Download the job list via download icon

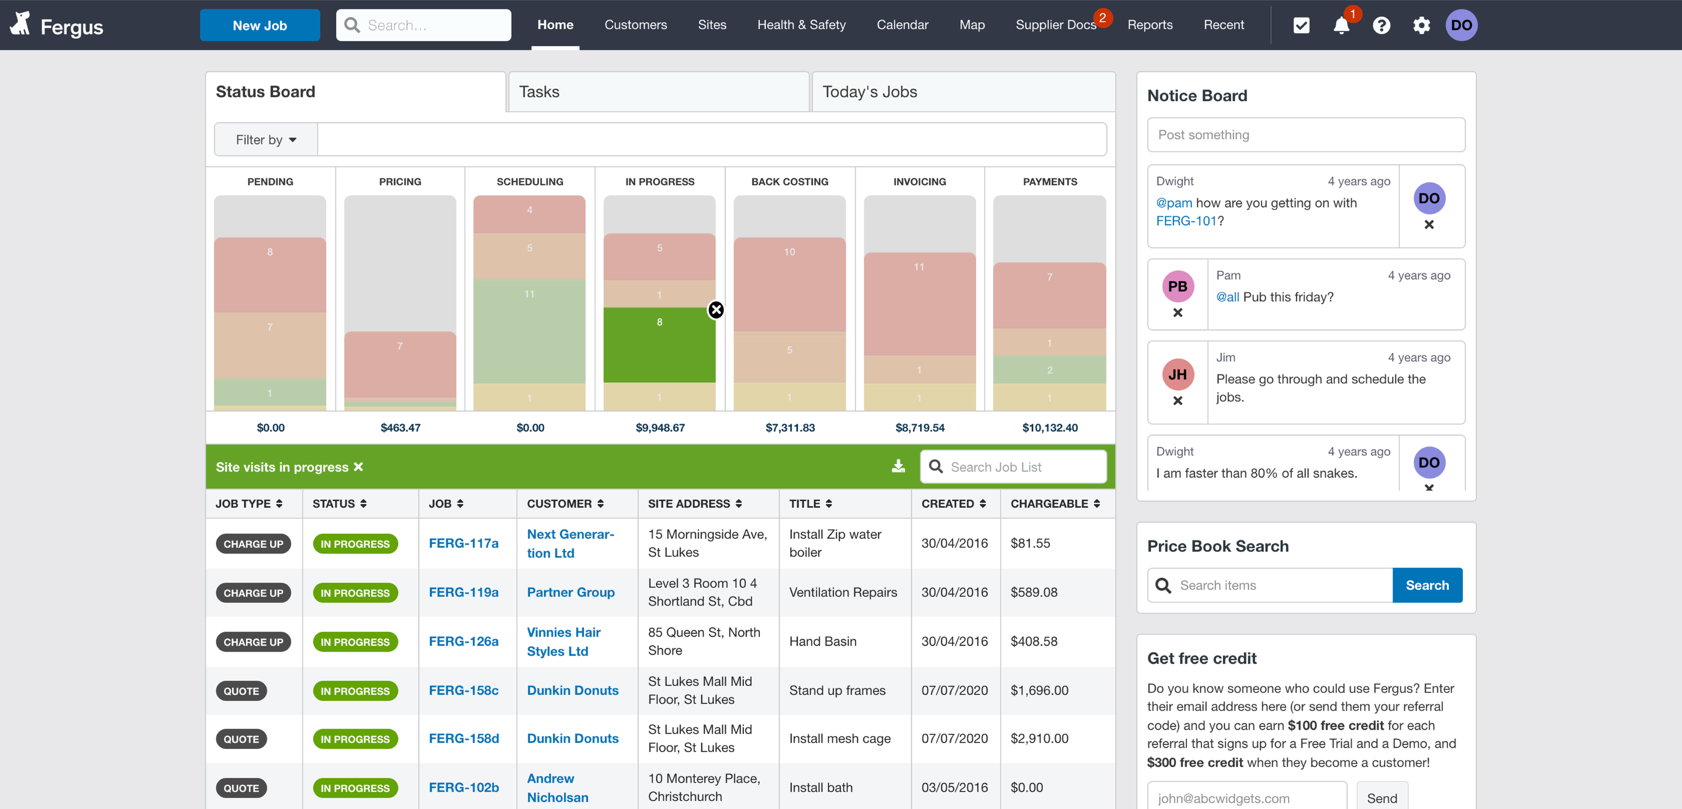[898, 466]
